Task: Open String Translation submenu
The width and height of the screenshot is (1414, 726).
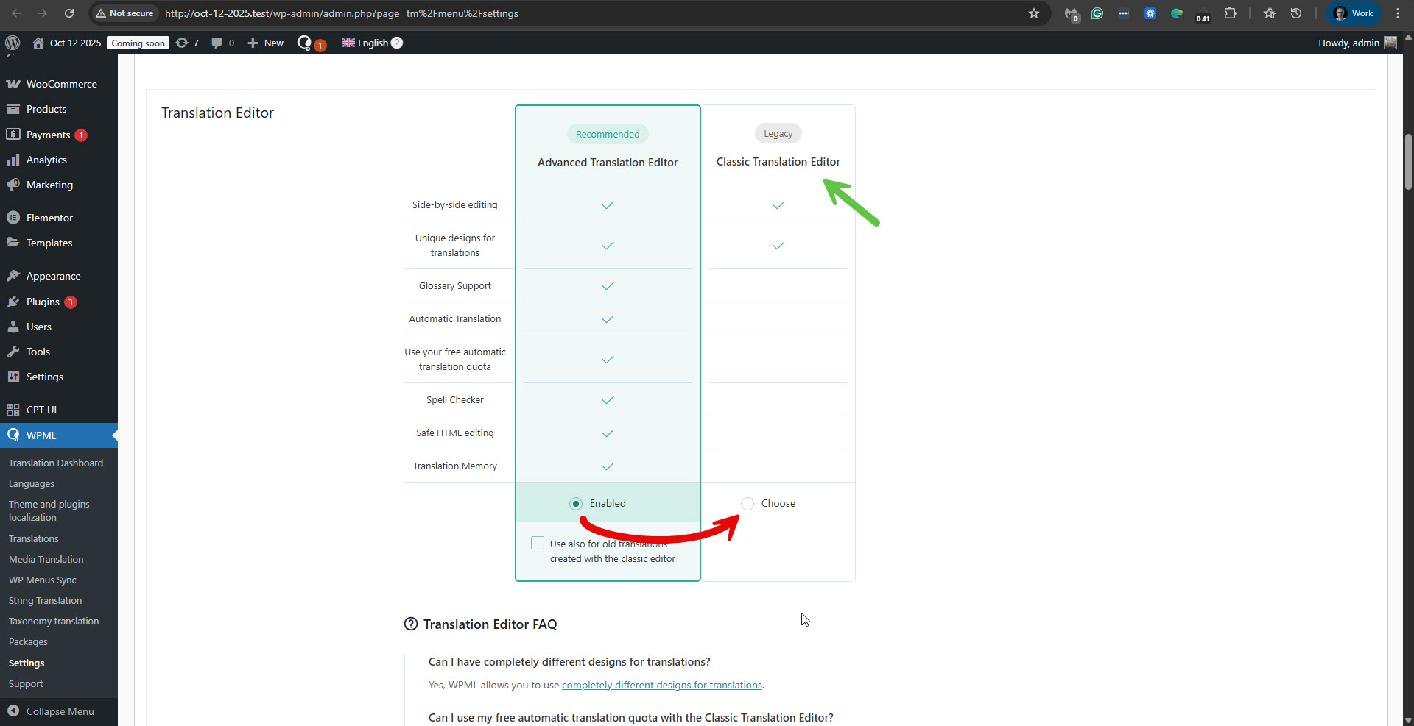Action: coord(46,600)
